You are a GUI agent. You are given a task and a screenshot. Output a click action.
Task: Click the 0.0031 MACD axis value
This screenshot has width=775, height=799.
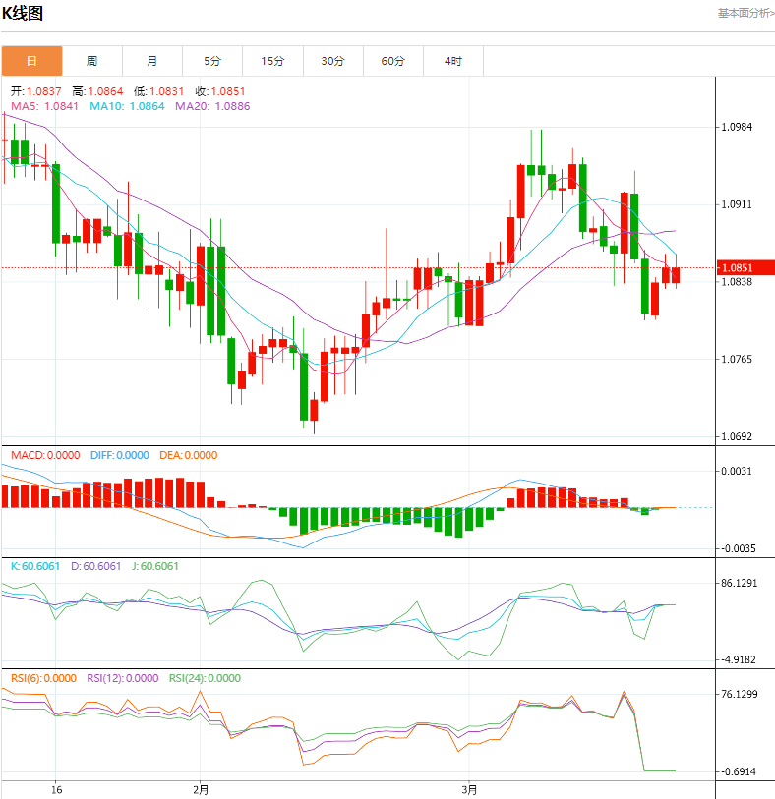[x=737, y=471]
